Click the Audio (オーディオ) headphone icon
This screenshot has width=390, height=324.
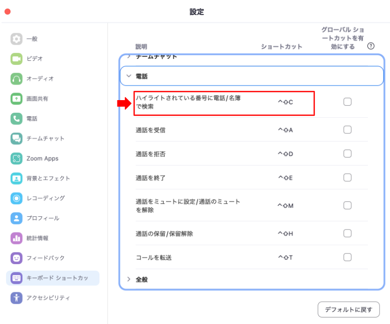pos(17,79)
